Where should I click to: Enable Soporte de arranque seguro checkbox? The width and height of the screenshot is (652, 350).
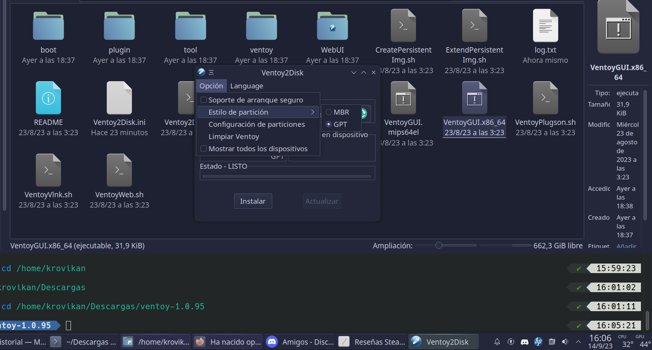tap(204, 100)
